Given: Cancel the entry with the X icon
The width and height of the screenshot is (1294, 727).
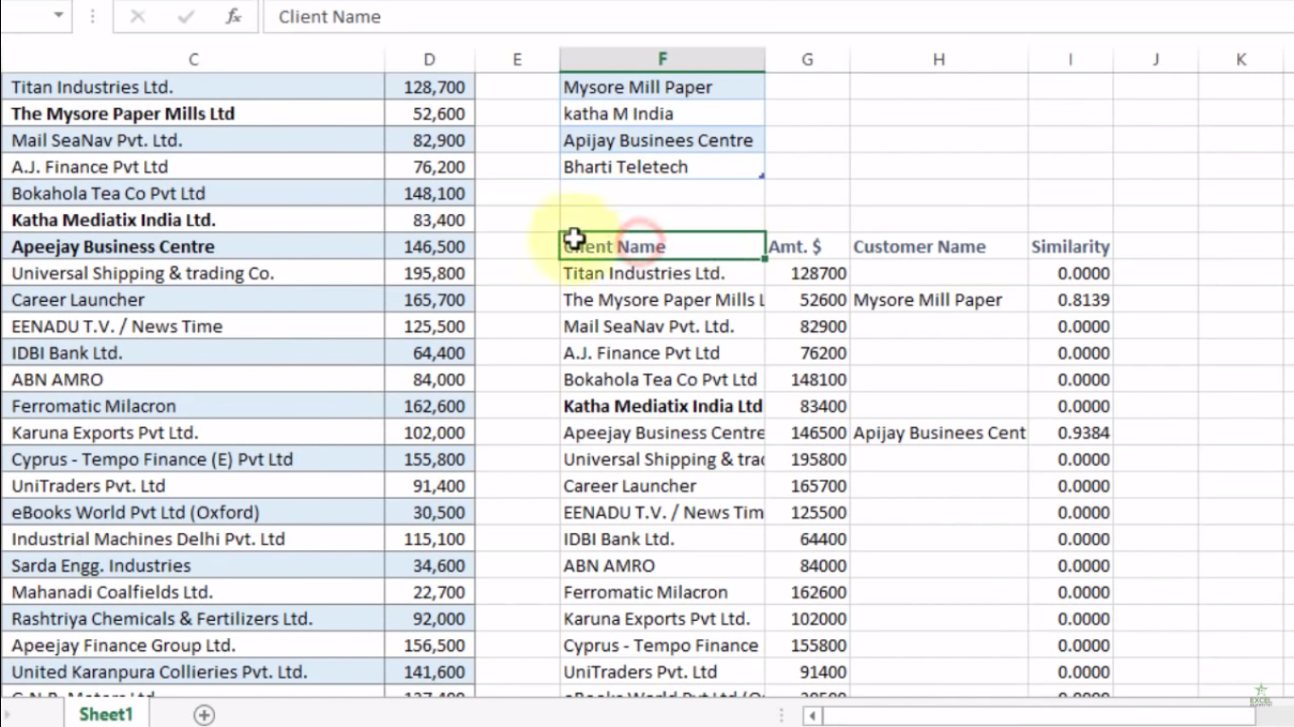Looking at the screenshot, I should (x=138, y=17).
